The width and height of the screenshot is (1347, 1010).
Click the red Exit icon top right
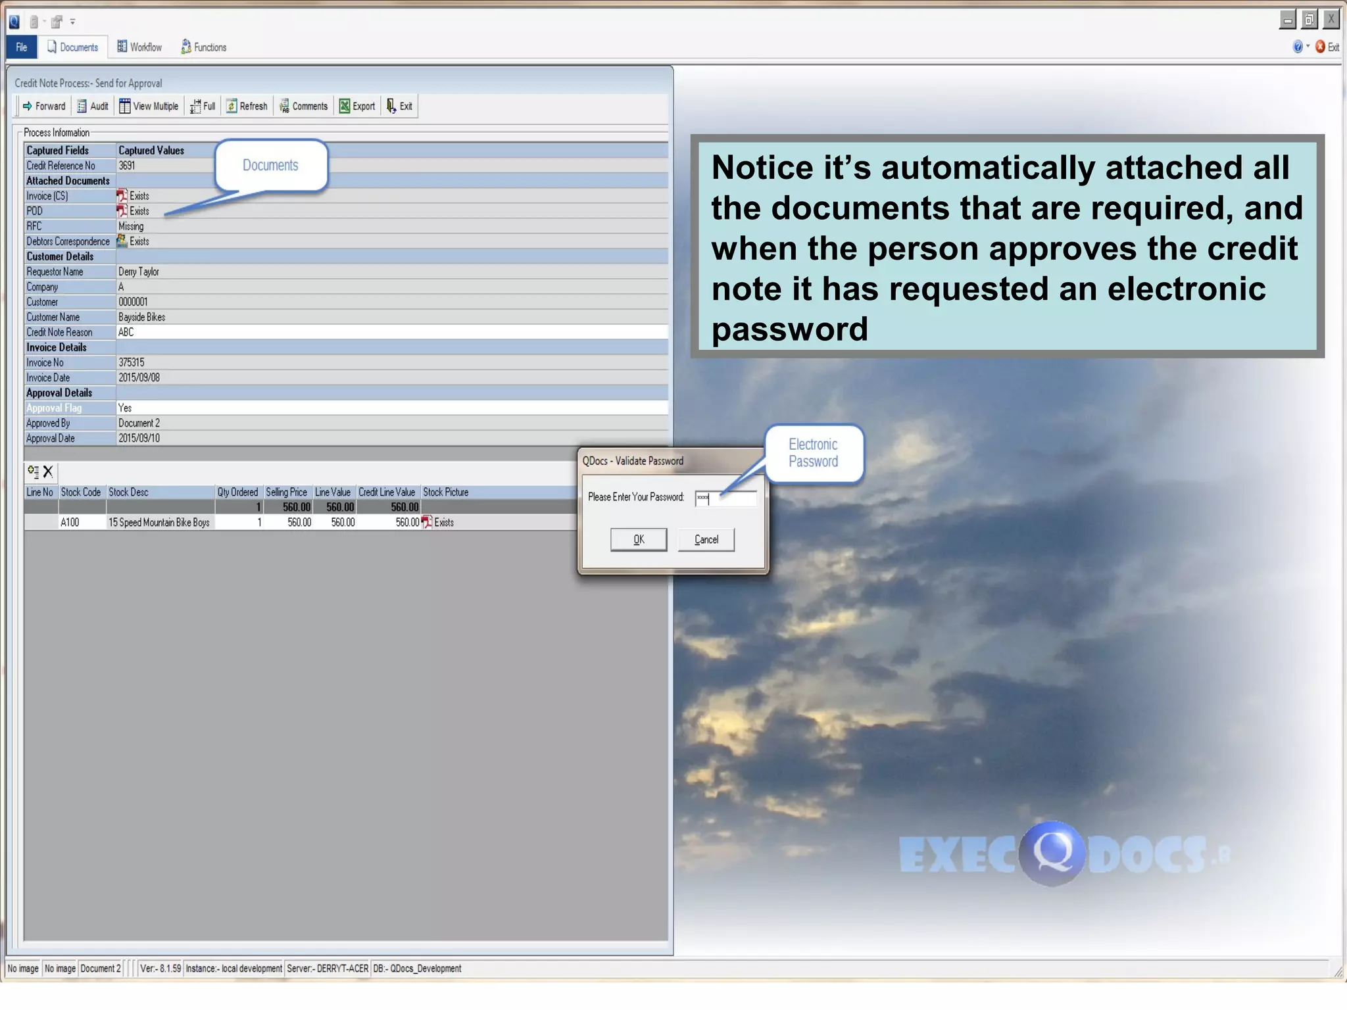[1320, 47]
